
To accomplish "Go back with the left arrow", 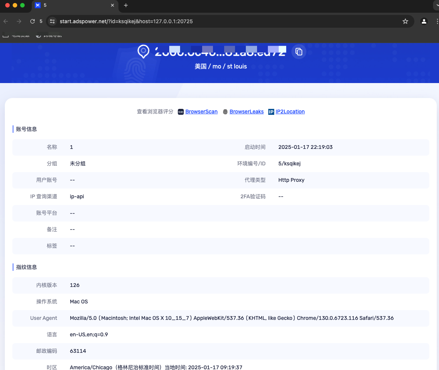I will click(x=6, y=21).
